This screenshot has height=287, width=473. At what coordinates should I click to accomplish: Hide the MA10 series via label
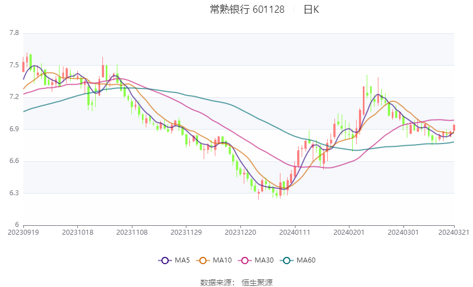pos(222,260)
